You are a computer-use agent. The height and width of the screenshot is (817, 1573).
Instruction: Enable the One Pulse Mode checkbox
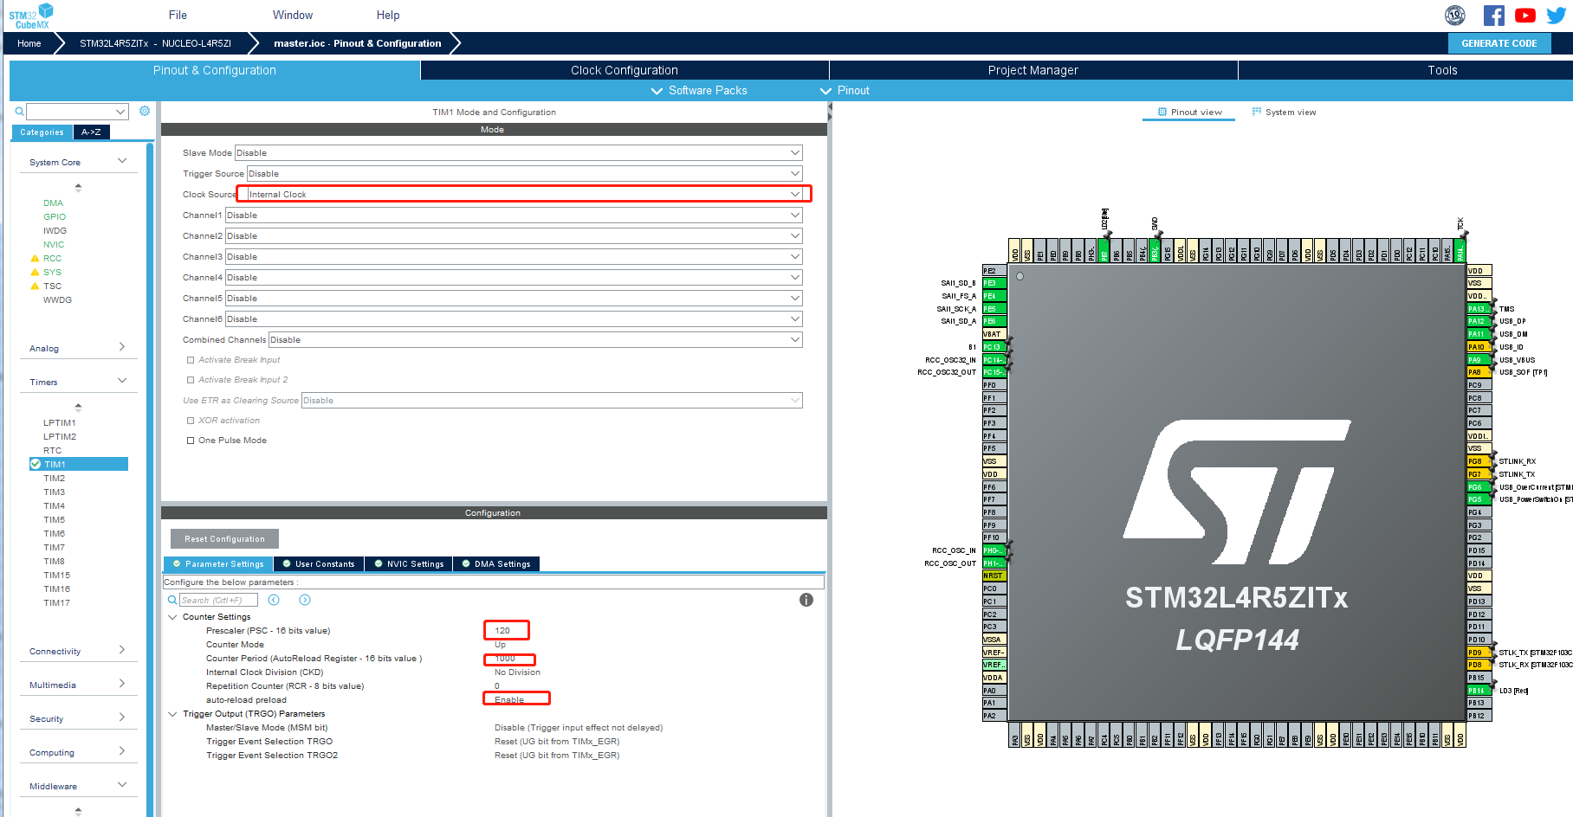(x=191, y=440)
